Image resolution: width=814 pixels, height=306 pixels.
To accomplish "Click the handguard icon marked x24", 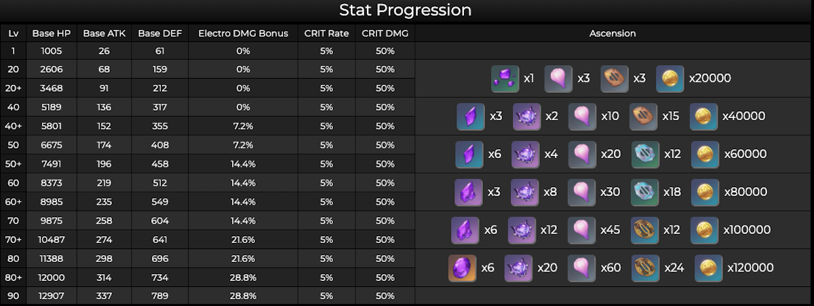I will pyautogui.click(x=646, y=268).
